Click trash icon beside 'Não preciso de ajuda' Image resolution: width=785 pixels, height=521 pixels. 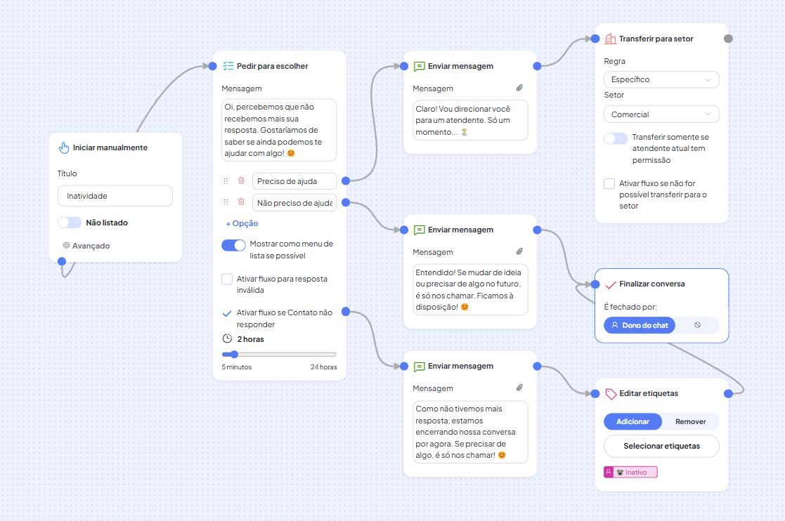tap(241, 202)
